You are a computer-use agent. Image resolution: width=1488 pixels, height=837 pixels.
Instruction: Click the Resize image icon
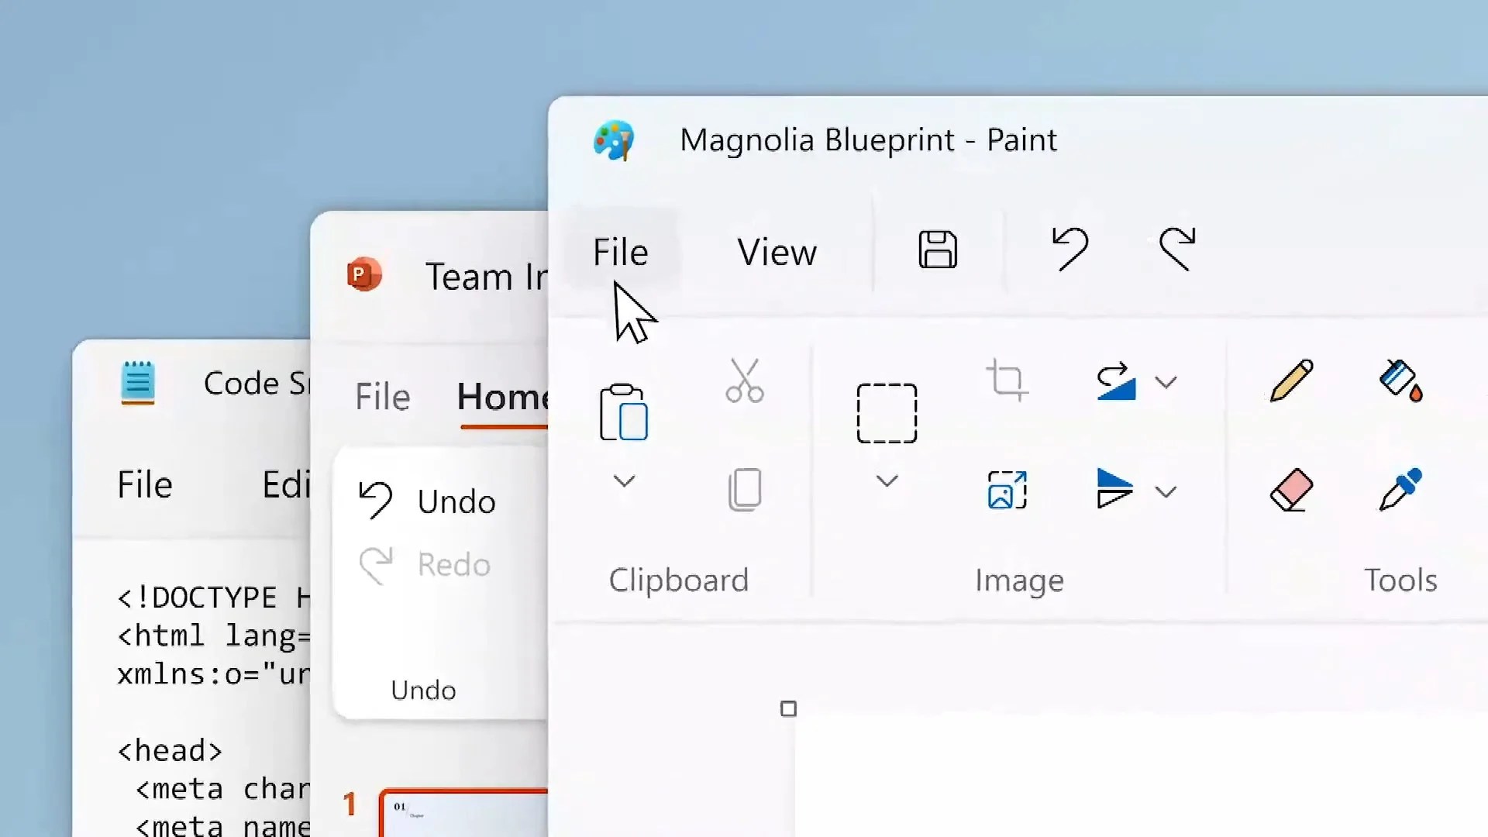click(x=1007, y=490)
